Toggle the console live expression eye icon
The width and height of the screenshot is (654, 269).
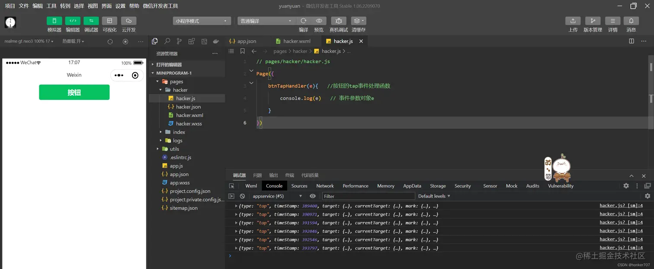pyautogui.click(x=313, y=196)
